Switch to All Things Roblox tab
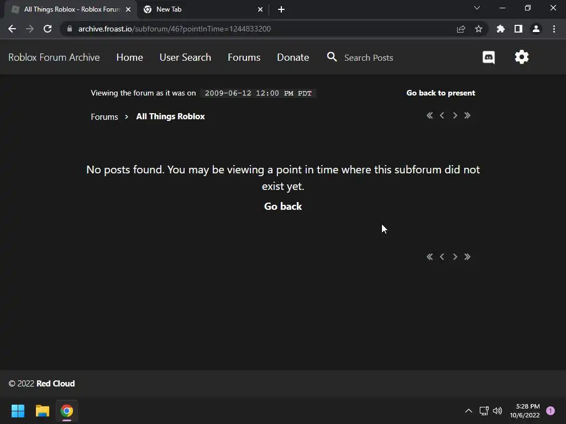566x424 pixels. coord(71,9)
